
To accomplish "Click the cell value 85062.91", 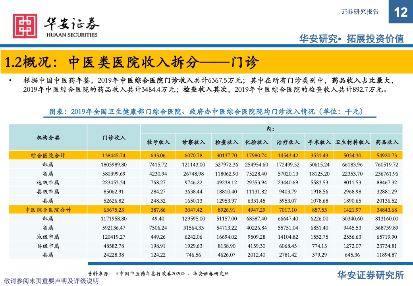I will tap(114, 192).
